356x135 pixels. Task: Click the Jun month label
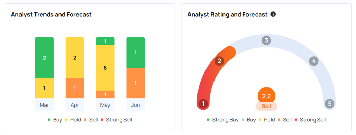[x=136, y=105]
